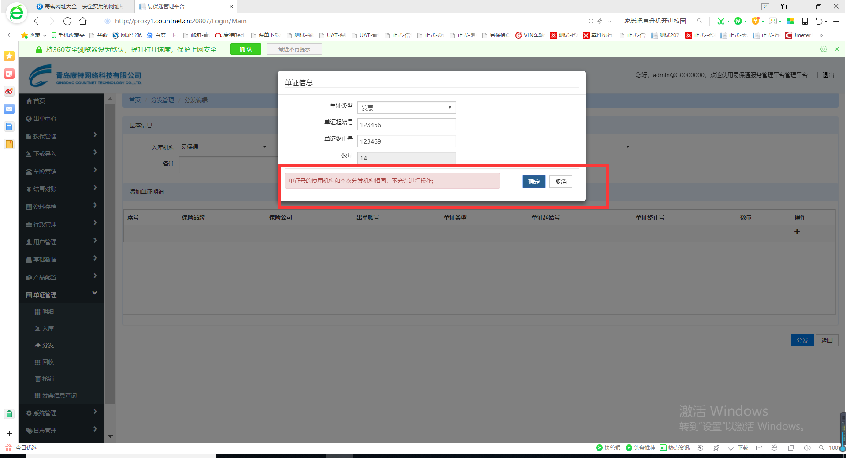
Task: Expand the 结算对账 menu
Action: pyautogui.click(x=62, y=189)
